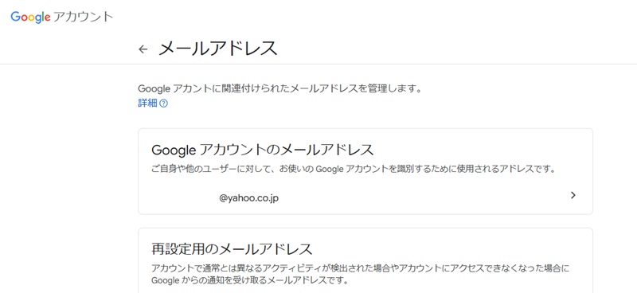Viewport: 637px width, 293px height.
Task: Click the アカウント text in header
Action: point(84,17)
